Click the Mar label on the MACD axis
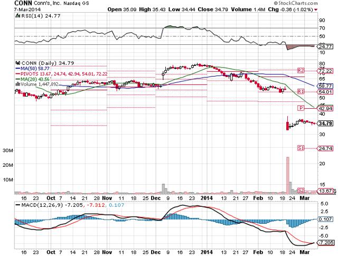This screenshot has width=338, height=256. tap(305, 252)
